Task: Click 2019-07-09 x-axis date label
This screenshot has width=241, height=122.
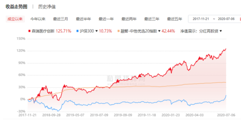Action: [x=99, y=115]
